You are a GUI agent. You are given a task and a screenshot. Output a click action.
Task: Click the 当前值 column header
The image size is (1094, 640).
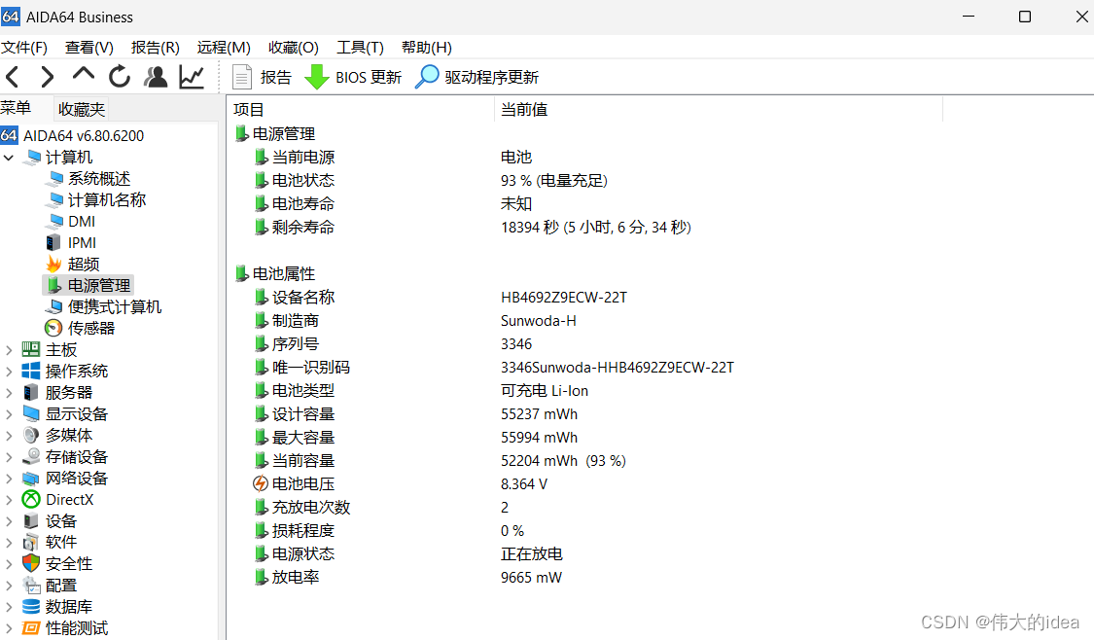pos(719,110)
